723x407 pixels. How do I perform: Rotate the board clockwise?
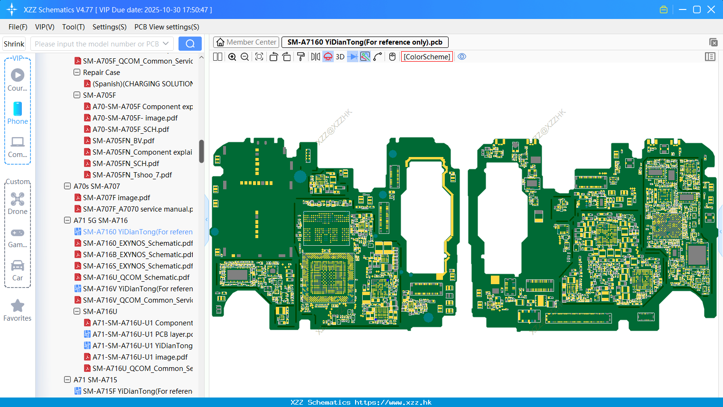pos(287,57)
